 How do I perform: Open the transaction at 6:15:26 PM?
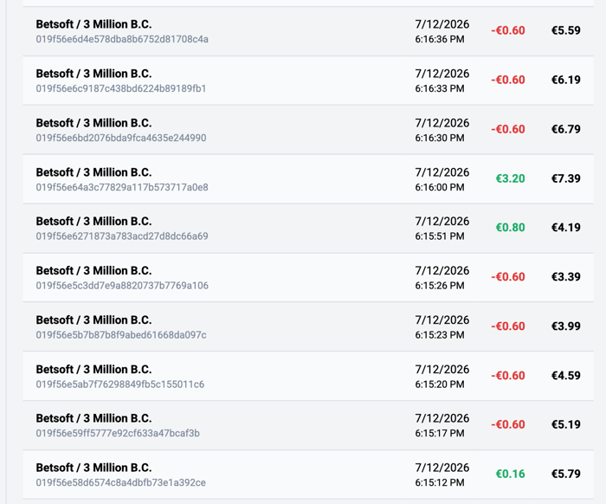pyautogui.click(x=308, y=277)
